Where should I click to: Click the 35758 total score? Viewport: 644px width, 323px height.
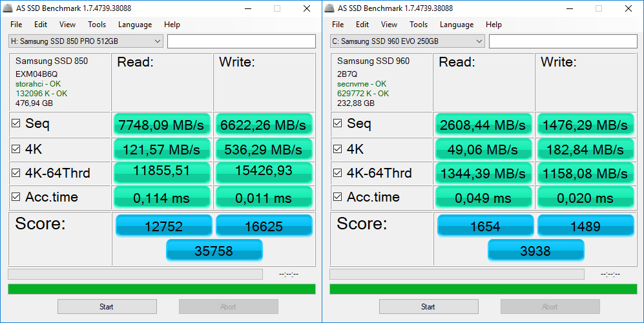pyautogui.click(x=214, y=250)
